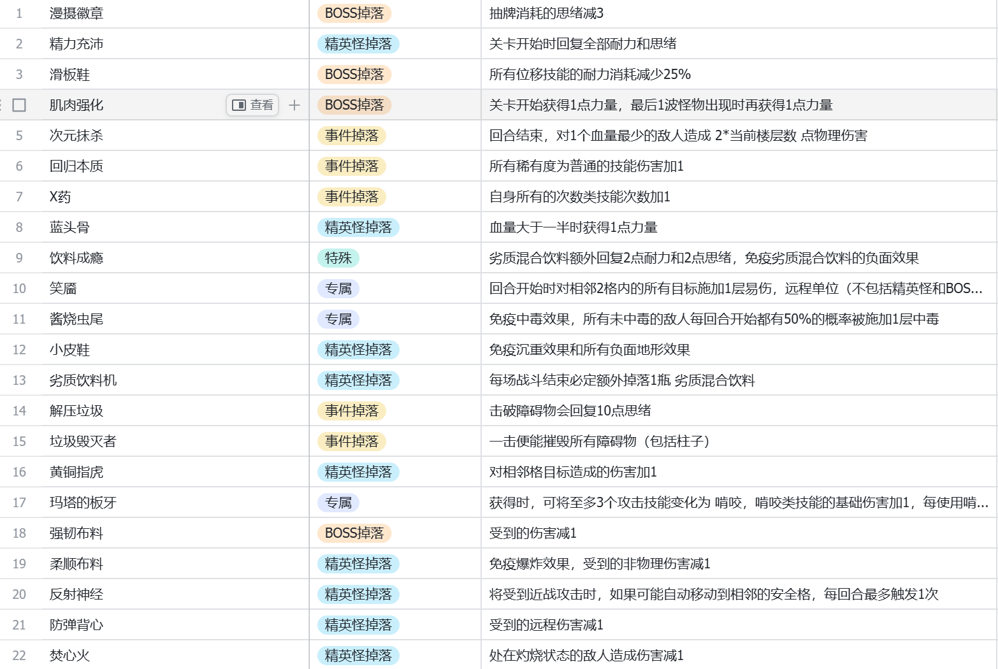Screen dimensions: 998x669
Task: Select the 饮料成瘾 name cell
Action: (x=175, y=258)
